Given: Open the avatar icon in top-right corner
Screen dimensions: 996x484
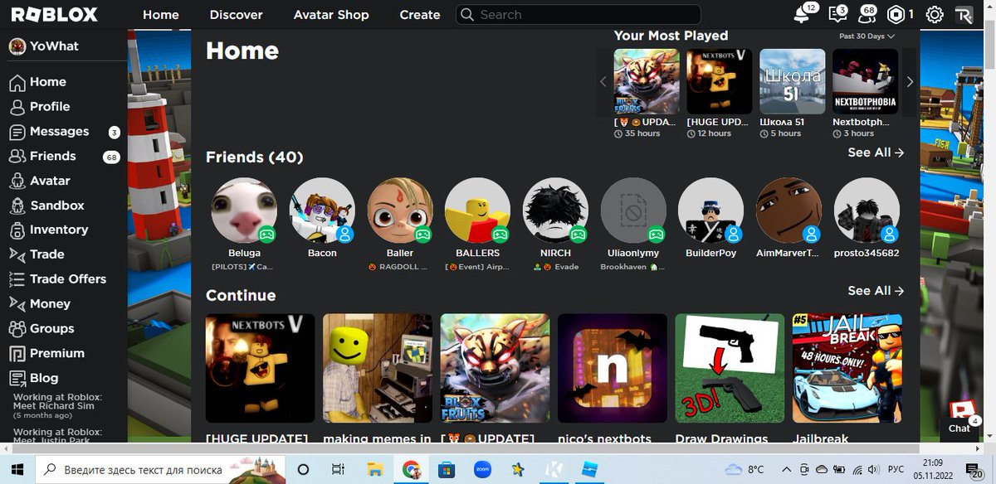Looking at the screenshot, I should point(964,14).
